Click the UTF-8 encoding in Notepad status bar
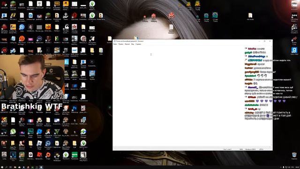This screenshot has height=169, width=300. (262, 149)
